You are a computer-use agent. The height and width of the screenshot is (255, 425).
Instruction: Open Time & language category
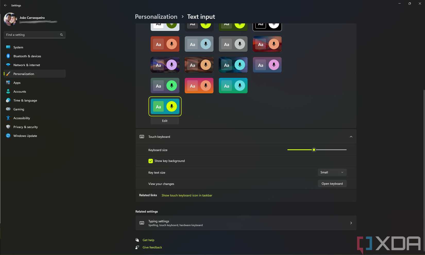pos(35,100)
